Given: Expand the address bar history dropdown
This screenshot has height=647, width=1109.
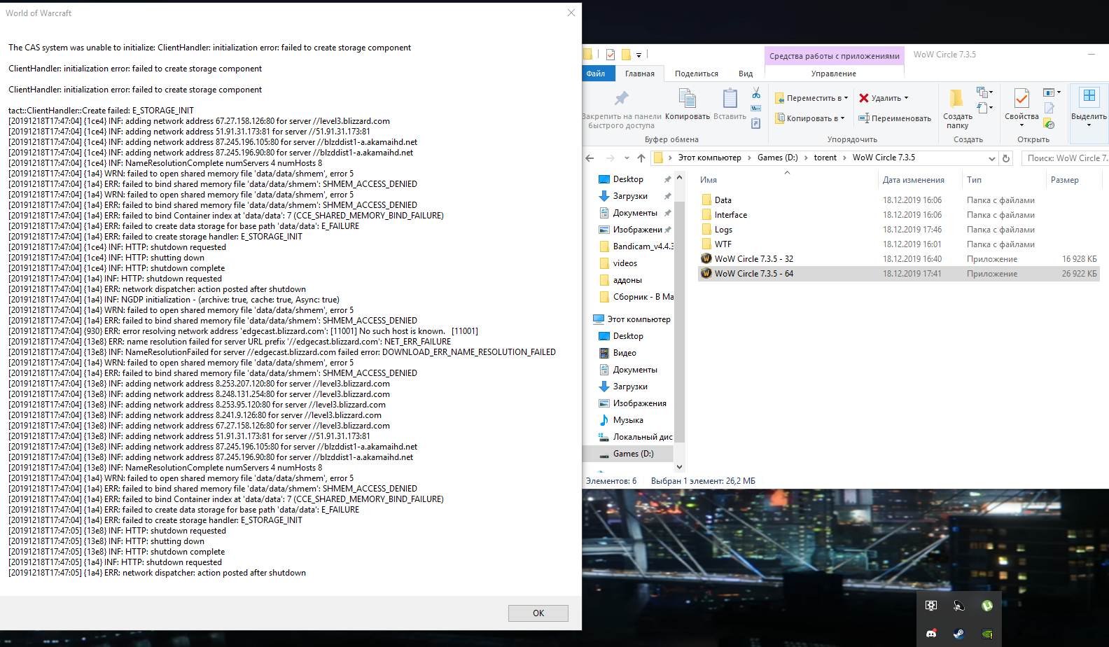Looking at the screenshot, I should [991, 158].
